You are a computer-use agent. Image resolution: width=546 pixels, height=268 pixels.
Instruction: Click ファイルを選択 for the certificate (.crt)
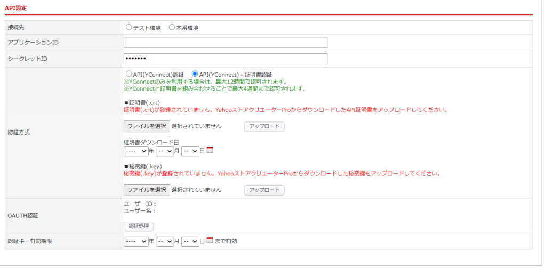147,126
